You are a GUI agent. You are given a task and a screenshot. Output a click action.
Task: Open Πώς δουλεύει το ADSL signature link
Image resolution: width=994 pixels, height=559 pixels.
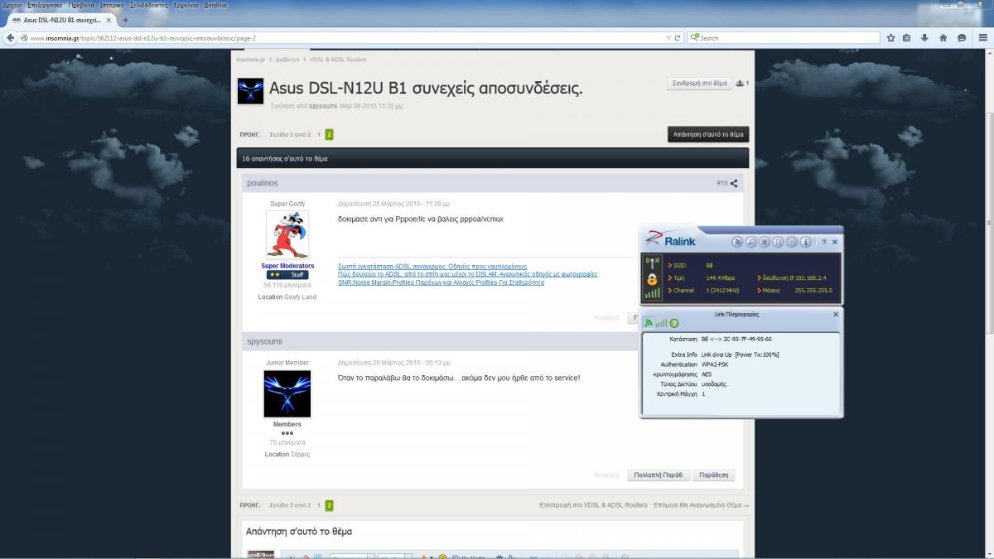coord(467,274)
